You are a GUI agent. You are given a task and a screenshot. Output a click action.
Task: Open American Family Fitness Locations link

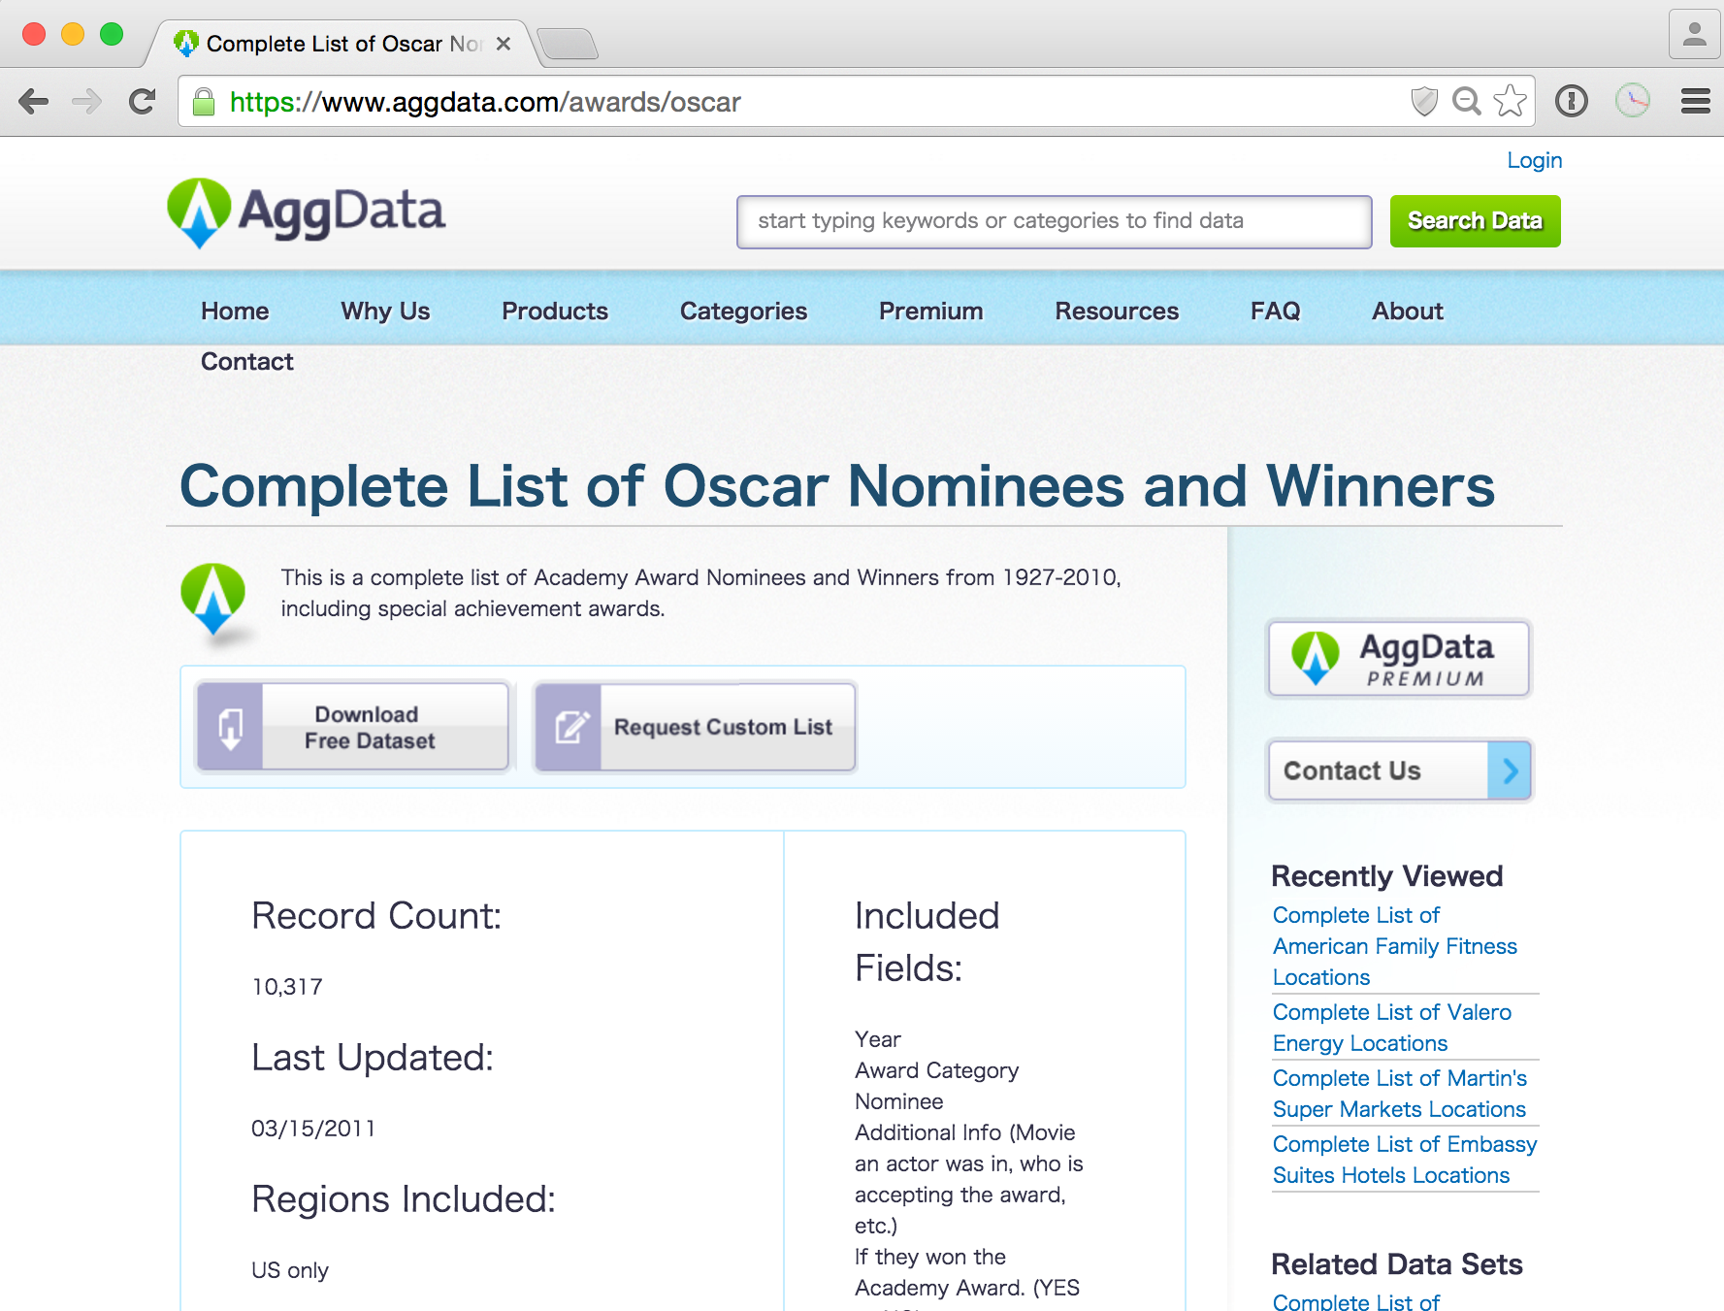pyautogui.click(x=1395, y=946)
